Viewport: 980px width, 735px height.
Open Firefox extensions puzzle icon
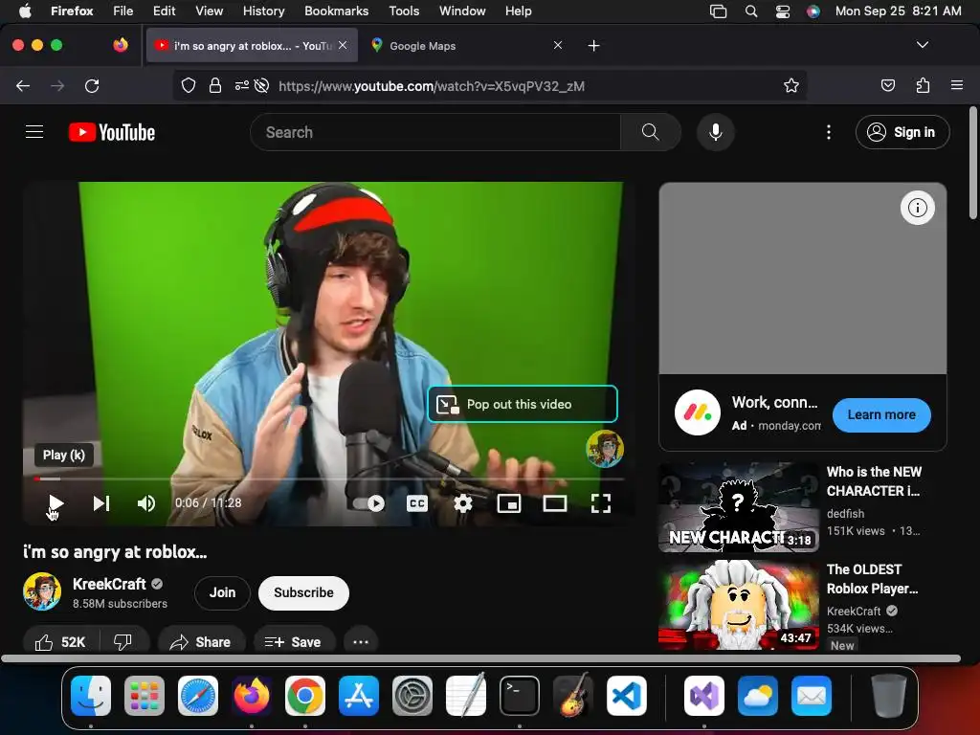[x=923, y=85]
